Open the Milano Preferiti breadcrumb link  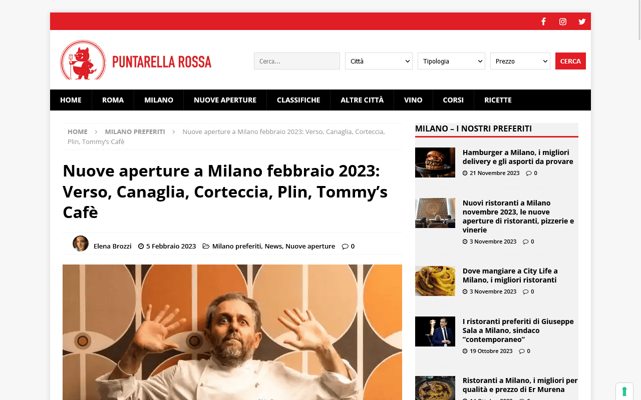tap(135, 131)
